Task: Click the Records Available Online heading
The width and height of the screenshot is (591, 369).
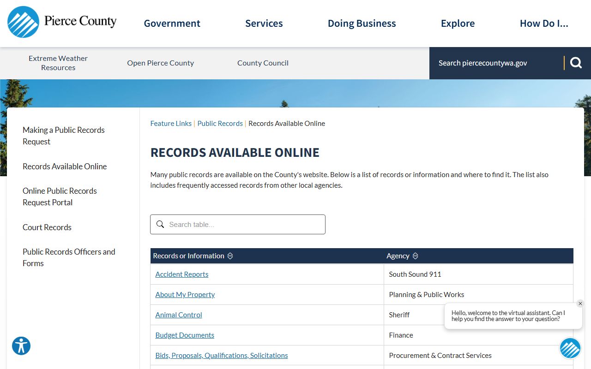Action: [x=235, y=153]
